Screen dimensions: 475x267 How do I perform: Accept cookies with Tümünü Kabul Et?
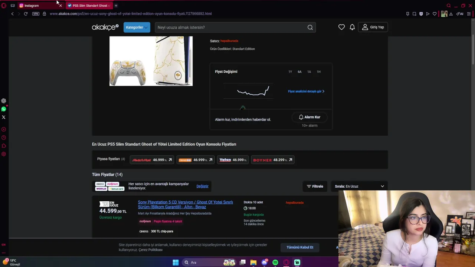[x=300, y=247]
